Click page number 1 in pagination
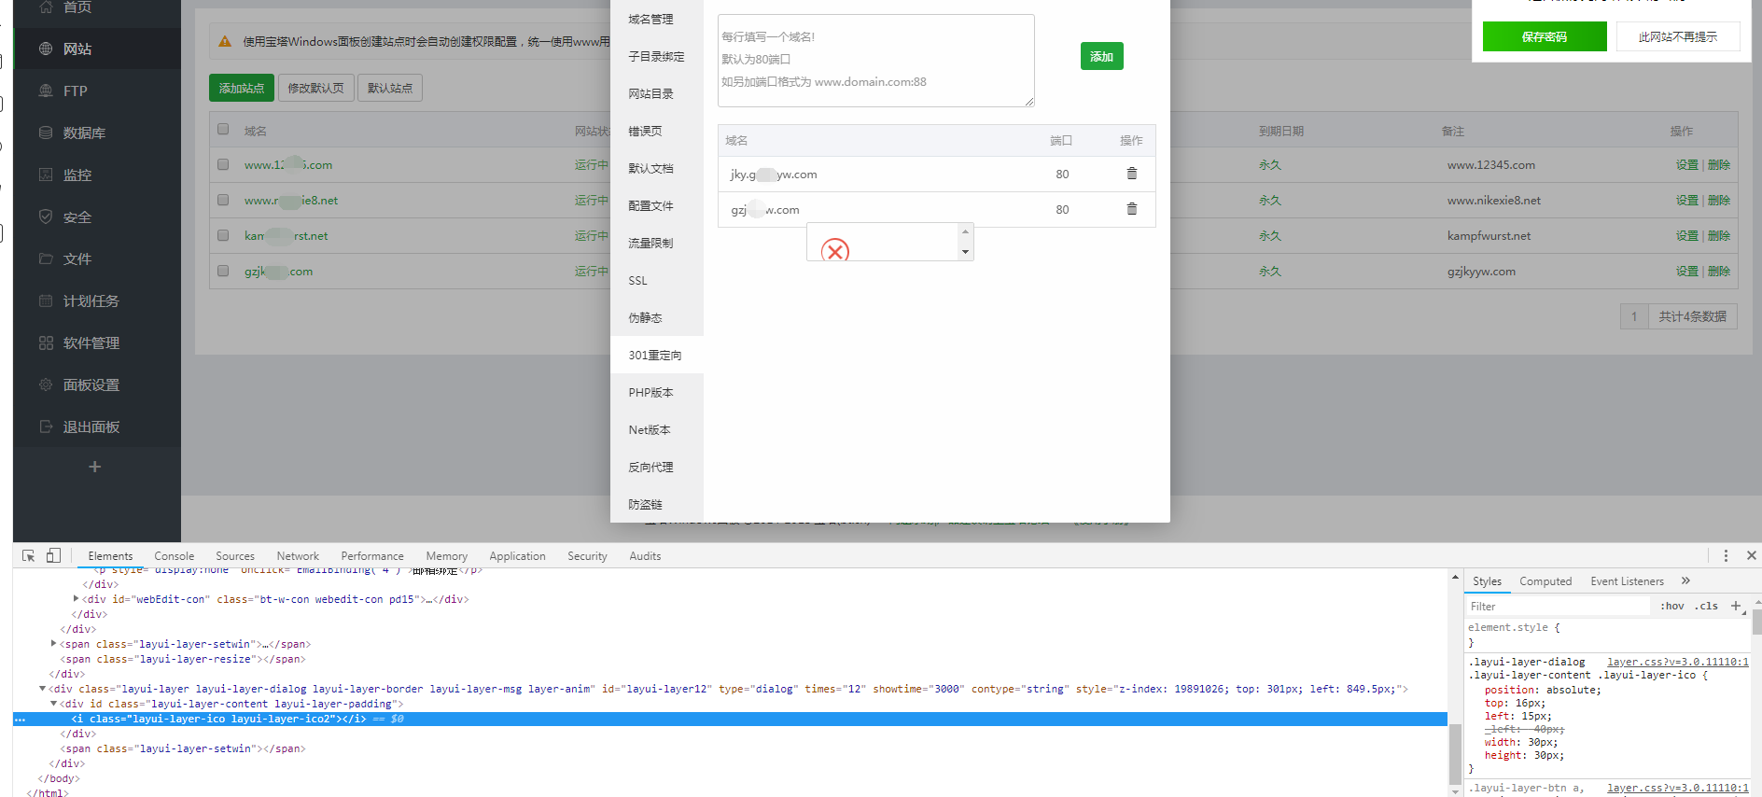 1634,316
